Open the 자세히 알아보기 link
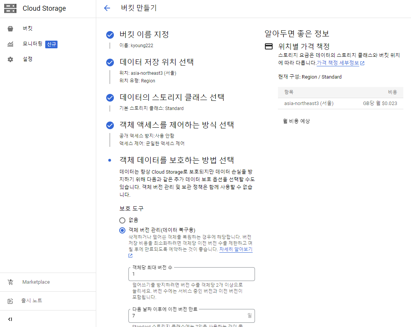Image resolution: width=411 pixels, height=327 pixels. [236, 249]
